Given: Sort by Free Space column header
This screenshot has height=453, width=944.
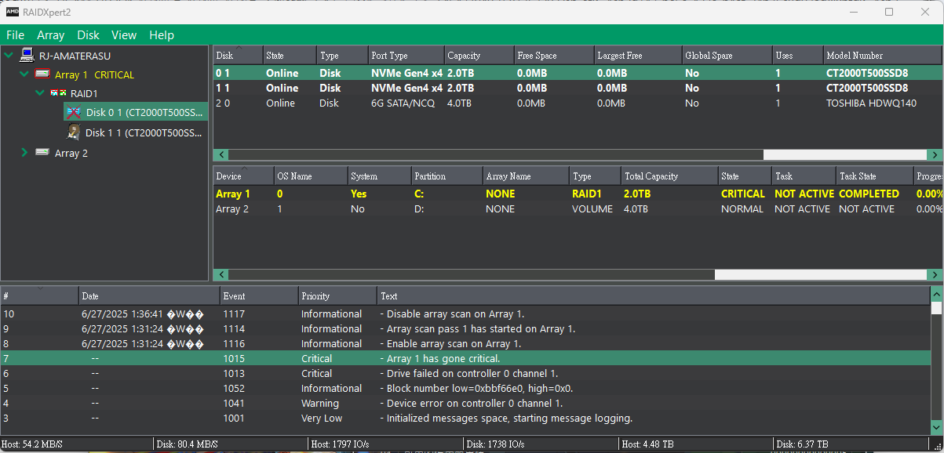Looking at the screenshot, I should [554, 56].
